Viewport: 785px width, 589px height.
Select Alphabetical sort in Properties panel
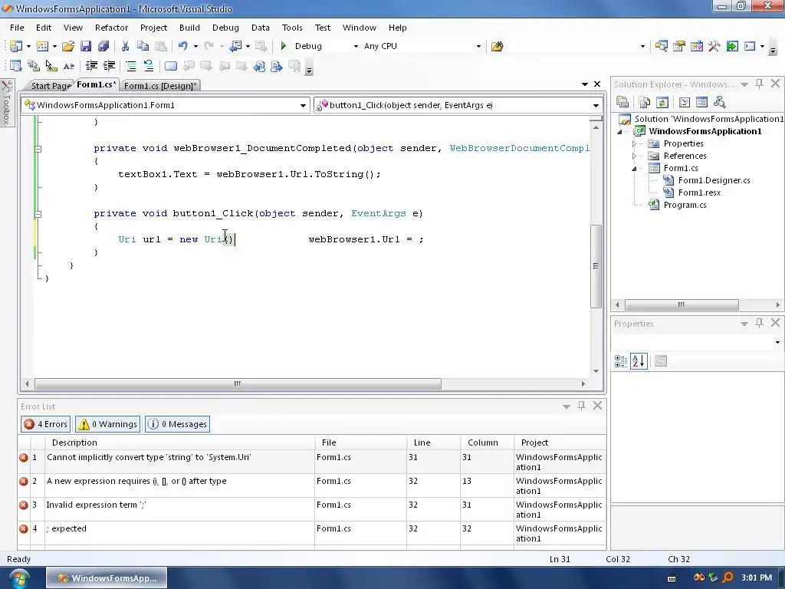tap(639, 361)
